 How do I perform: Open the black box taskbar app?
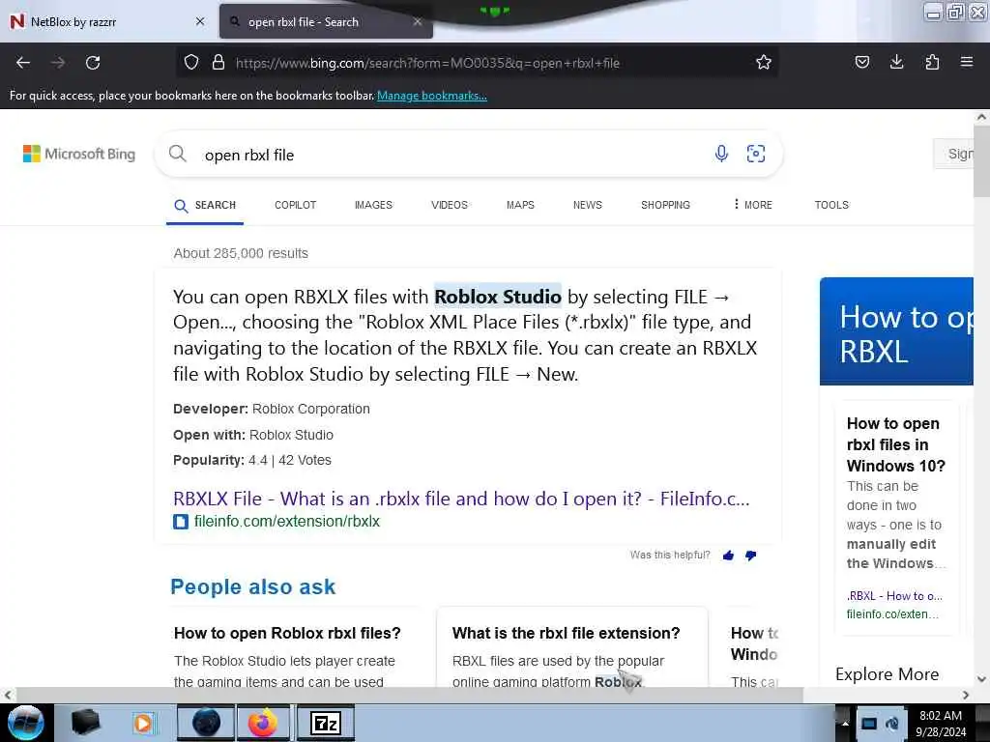(x=86, y=723)
